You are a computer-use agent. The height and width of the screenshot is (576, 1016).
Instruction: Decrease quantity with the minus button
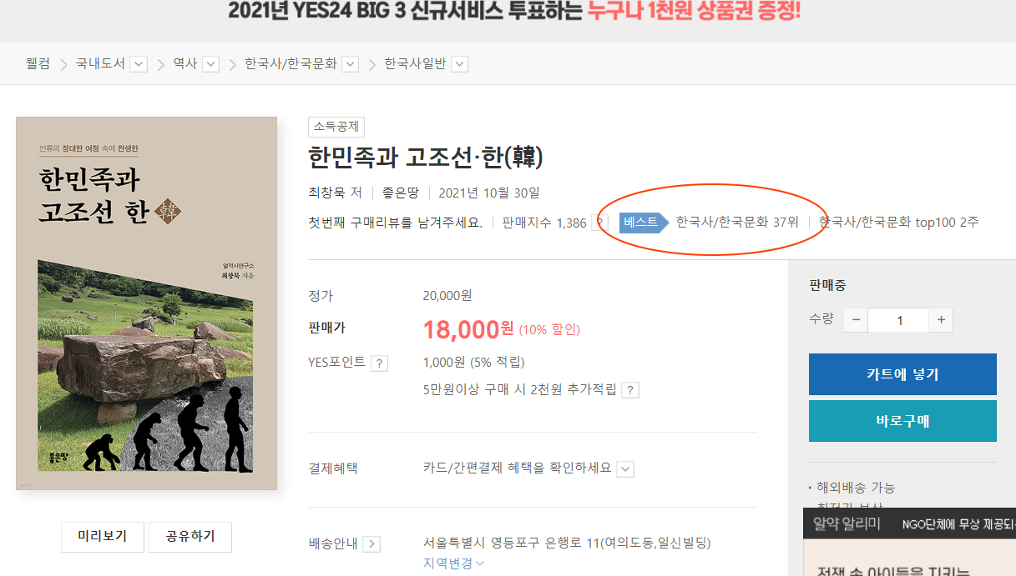[x=856, y=320]
